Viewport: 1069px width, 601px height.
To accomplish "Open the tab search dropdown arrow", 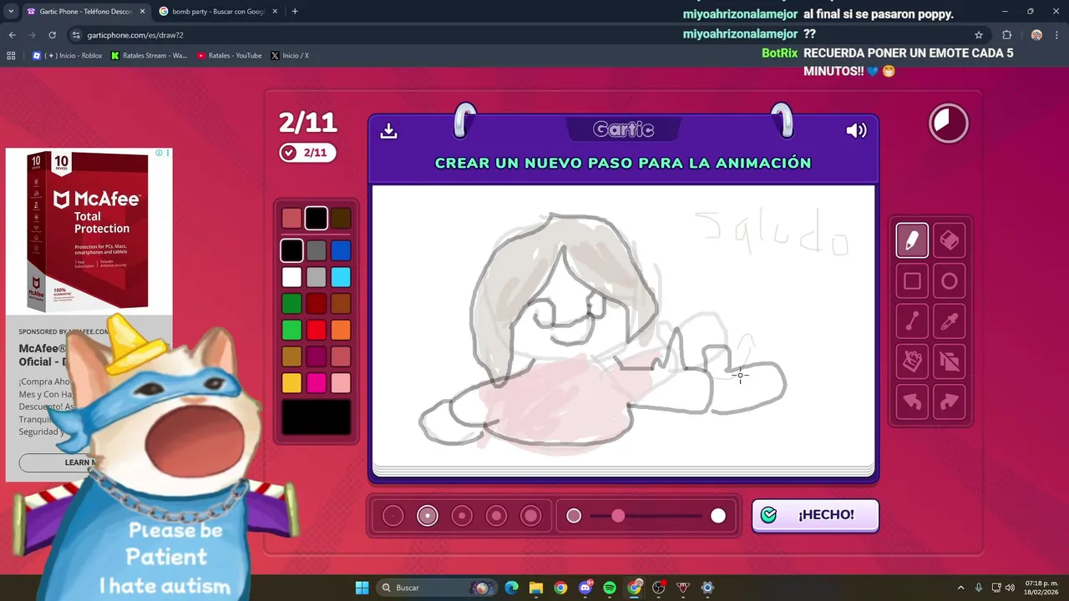I will point(11,11).
